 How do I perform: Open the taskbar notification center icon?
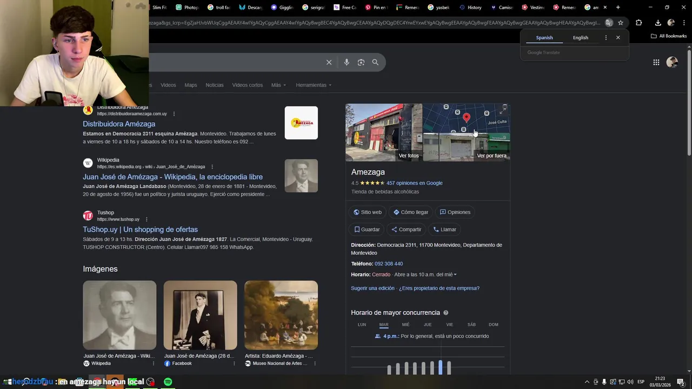point(681,382)
